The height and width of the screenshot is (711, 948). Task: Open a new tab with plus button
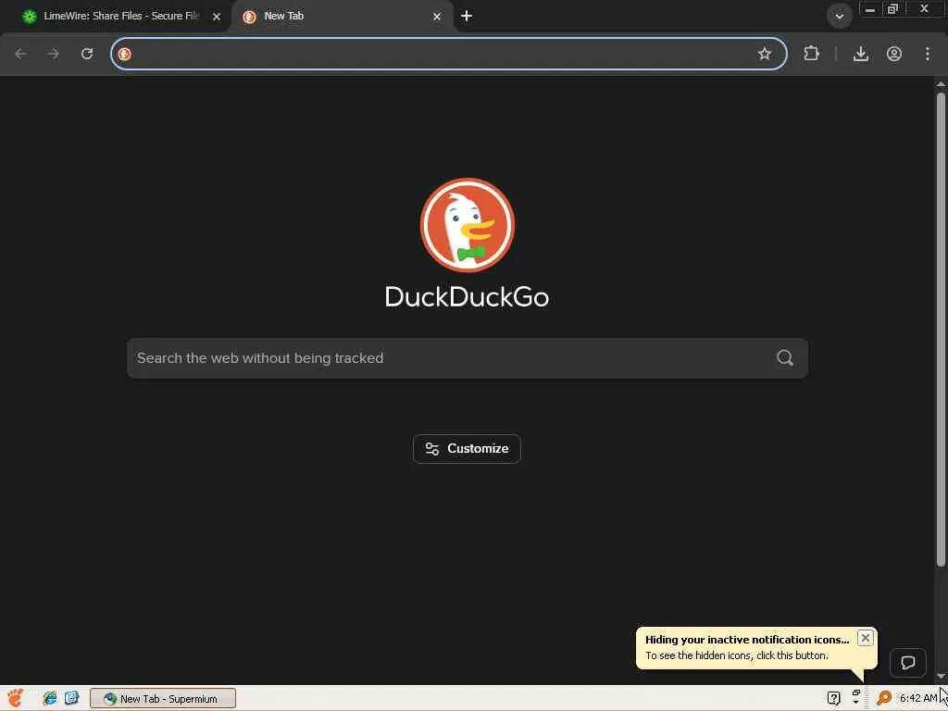[x=467, y=17]
